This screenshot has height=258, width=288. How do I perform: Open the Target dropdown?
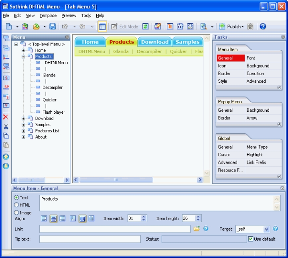267,229
